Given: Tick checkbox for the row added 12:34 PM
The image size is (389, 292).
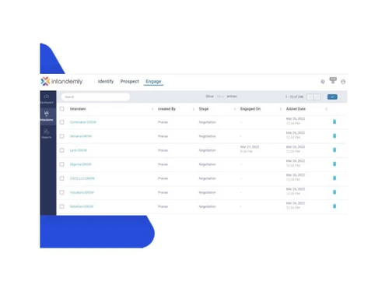Looking at the screenshot, I should tap(61, 122).
